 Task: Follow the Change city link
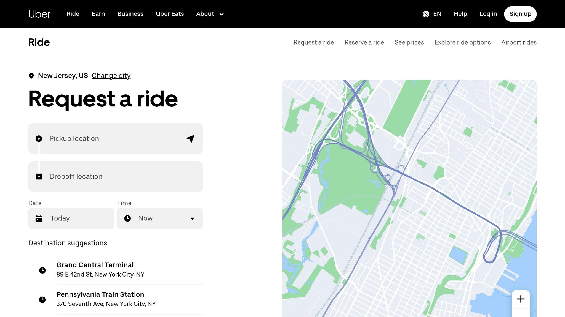tap(111, 75)
